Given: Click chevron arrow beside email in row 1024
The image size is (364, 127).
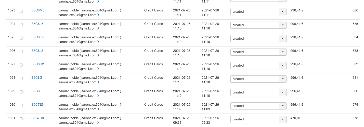Looking at the screenshot, I should coord(98,28).
